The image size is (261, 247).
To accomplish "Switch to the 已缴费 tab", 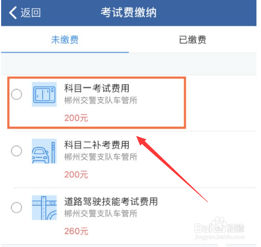I will click(192, 40).
